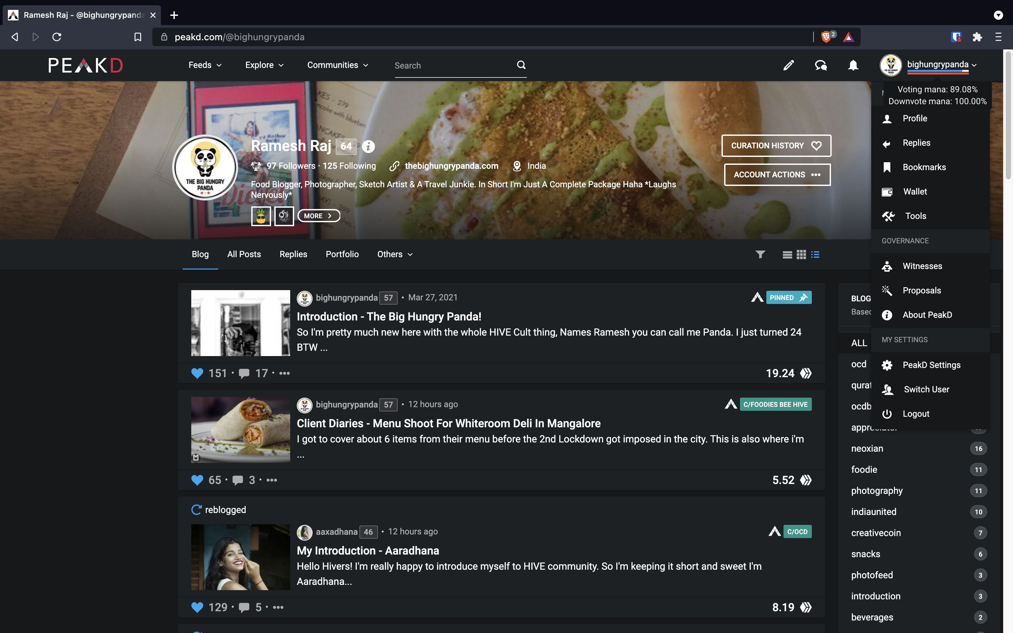
Task: Collapse the bighungrypanda user menu
Action: [x=942, y=65]
